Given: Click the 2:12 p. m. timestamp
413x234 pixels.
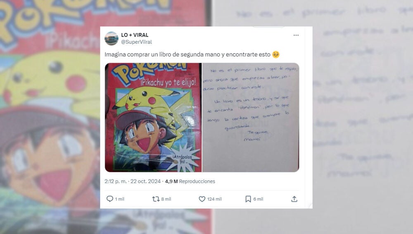Looking at the screenshot, I should tap(115, 181).
